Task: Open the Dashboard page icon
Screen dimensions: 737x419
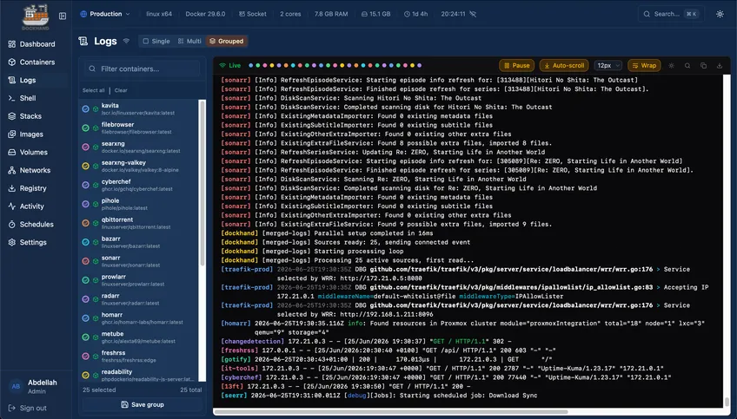Action: pos(12,44)
